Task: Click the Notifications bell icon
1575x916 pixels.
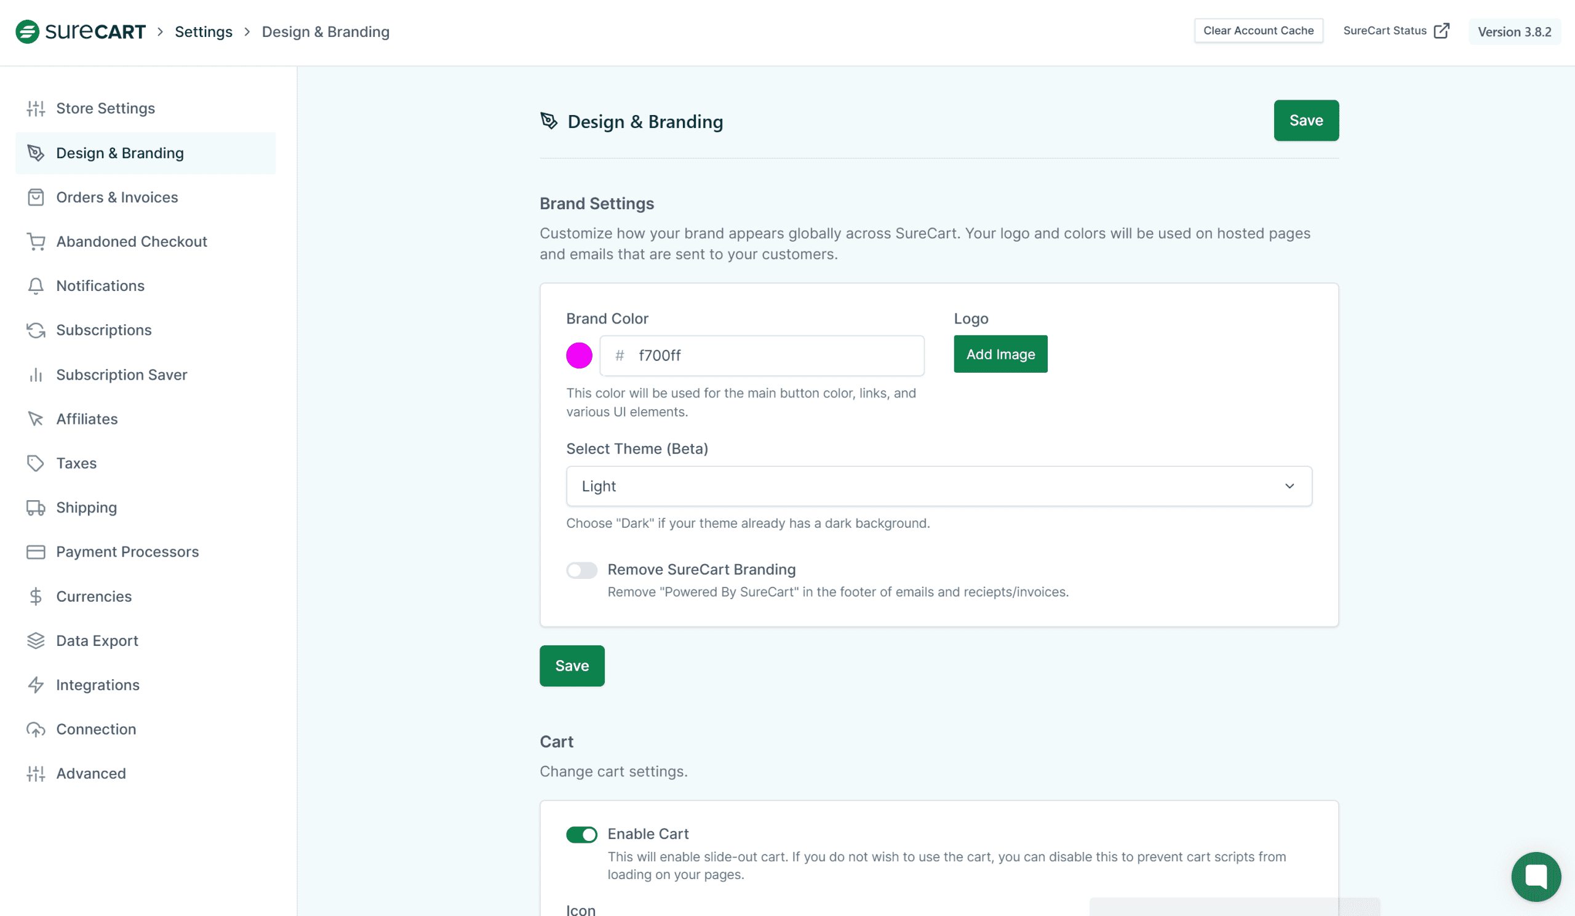Action: [x=36, y=286]
